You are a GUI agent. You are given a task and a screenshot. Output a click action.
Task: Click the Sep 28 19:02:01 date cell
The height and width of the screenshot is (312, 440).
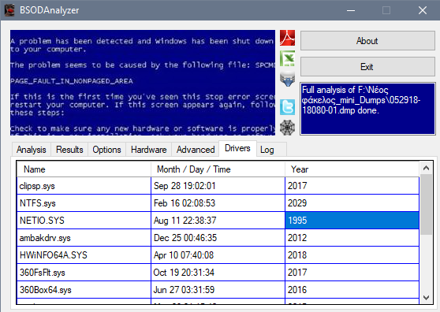(218, 186)
